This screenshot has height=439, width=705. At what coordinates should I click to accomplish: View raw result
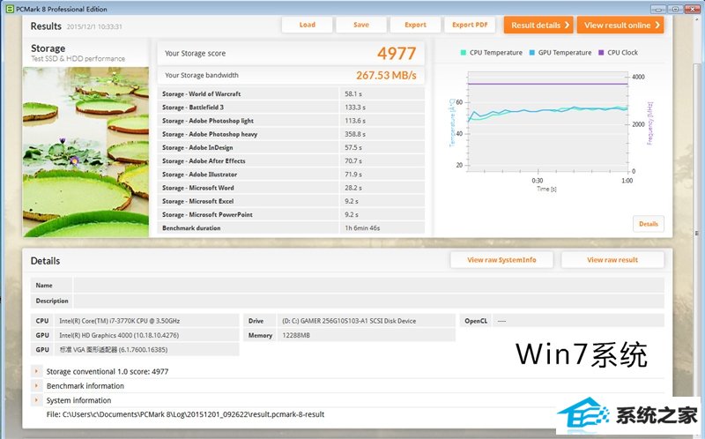click(x=612, y=260)
